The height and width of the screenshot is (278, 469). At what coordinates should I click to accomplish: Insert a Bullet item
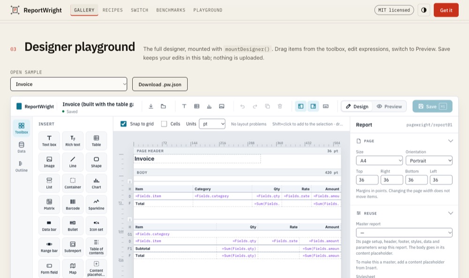coord(73,225)
